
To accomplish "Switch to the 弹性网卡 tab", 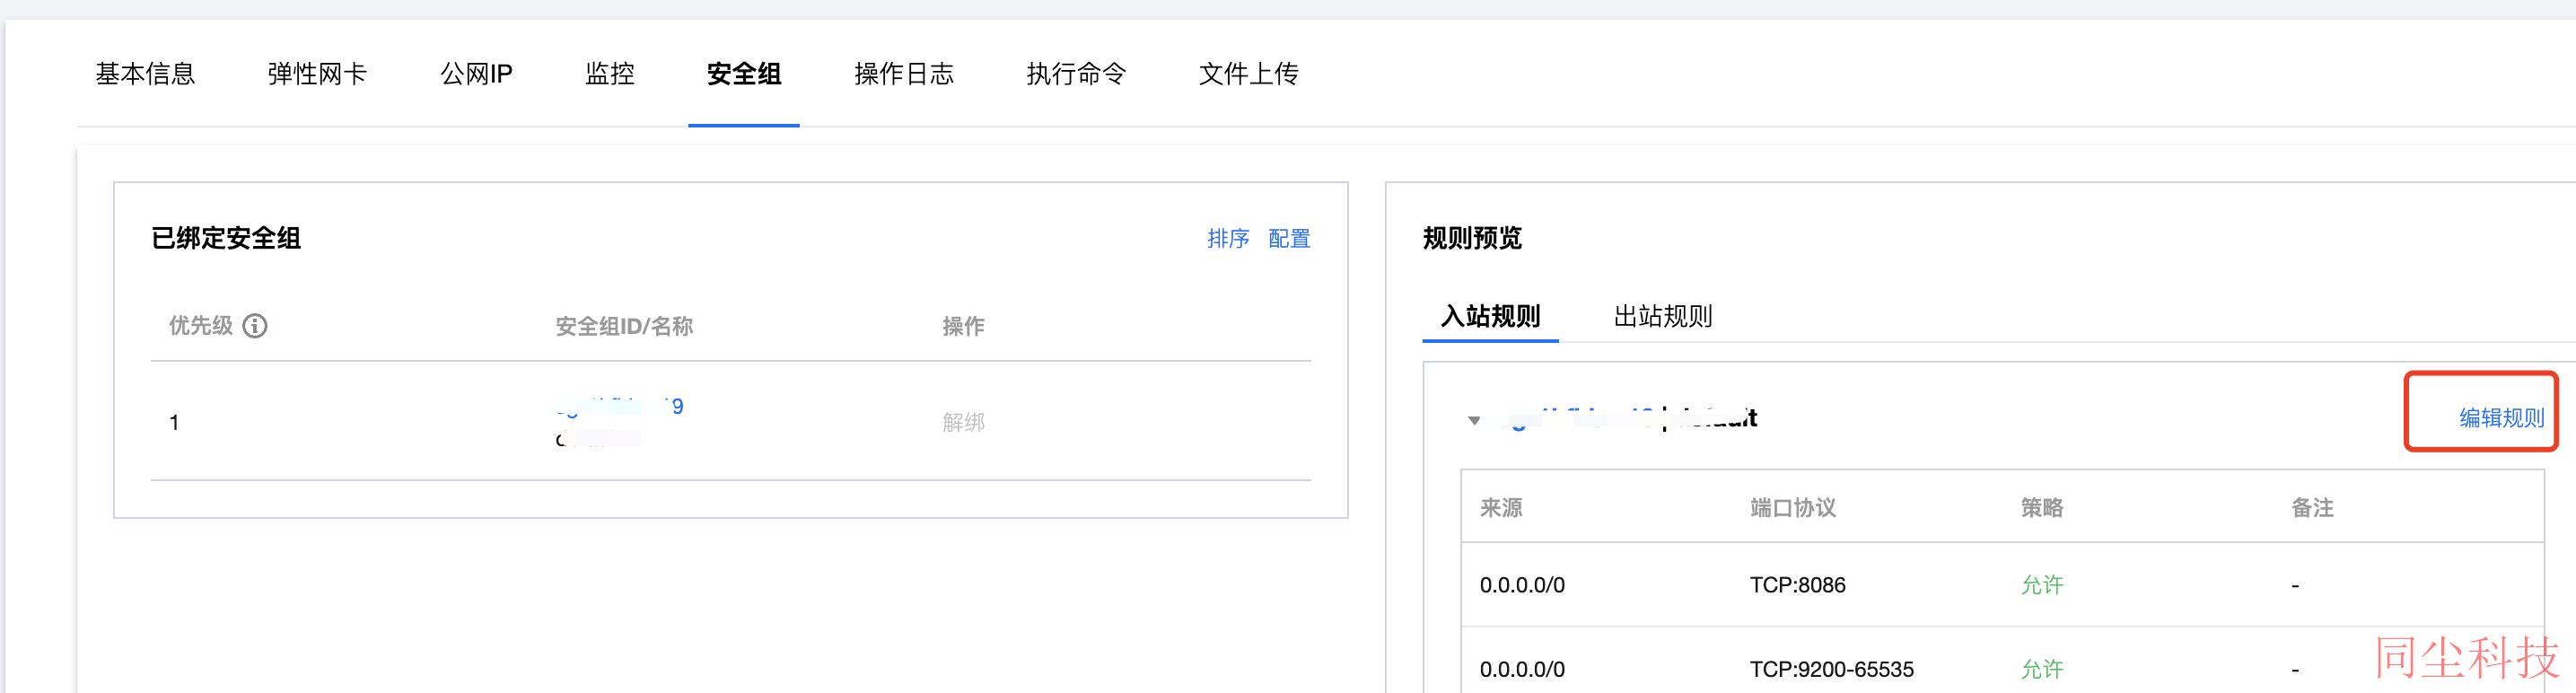I will click(317, 74).
